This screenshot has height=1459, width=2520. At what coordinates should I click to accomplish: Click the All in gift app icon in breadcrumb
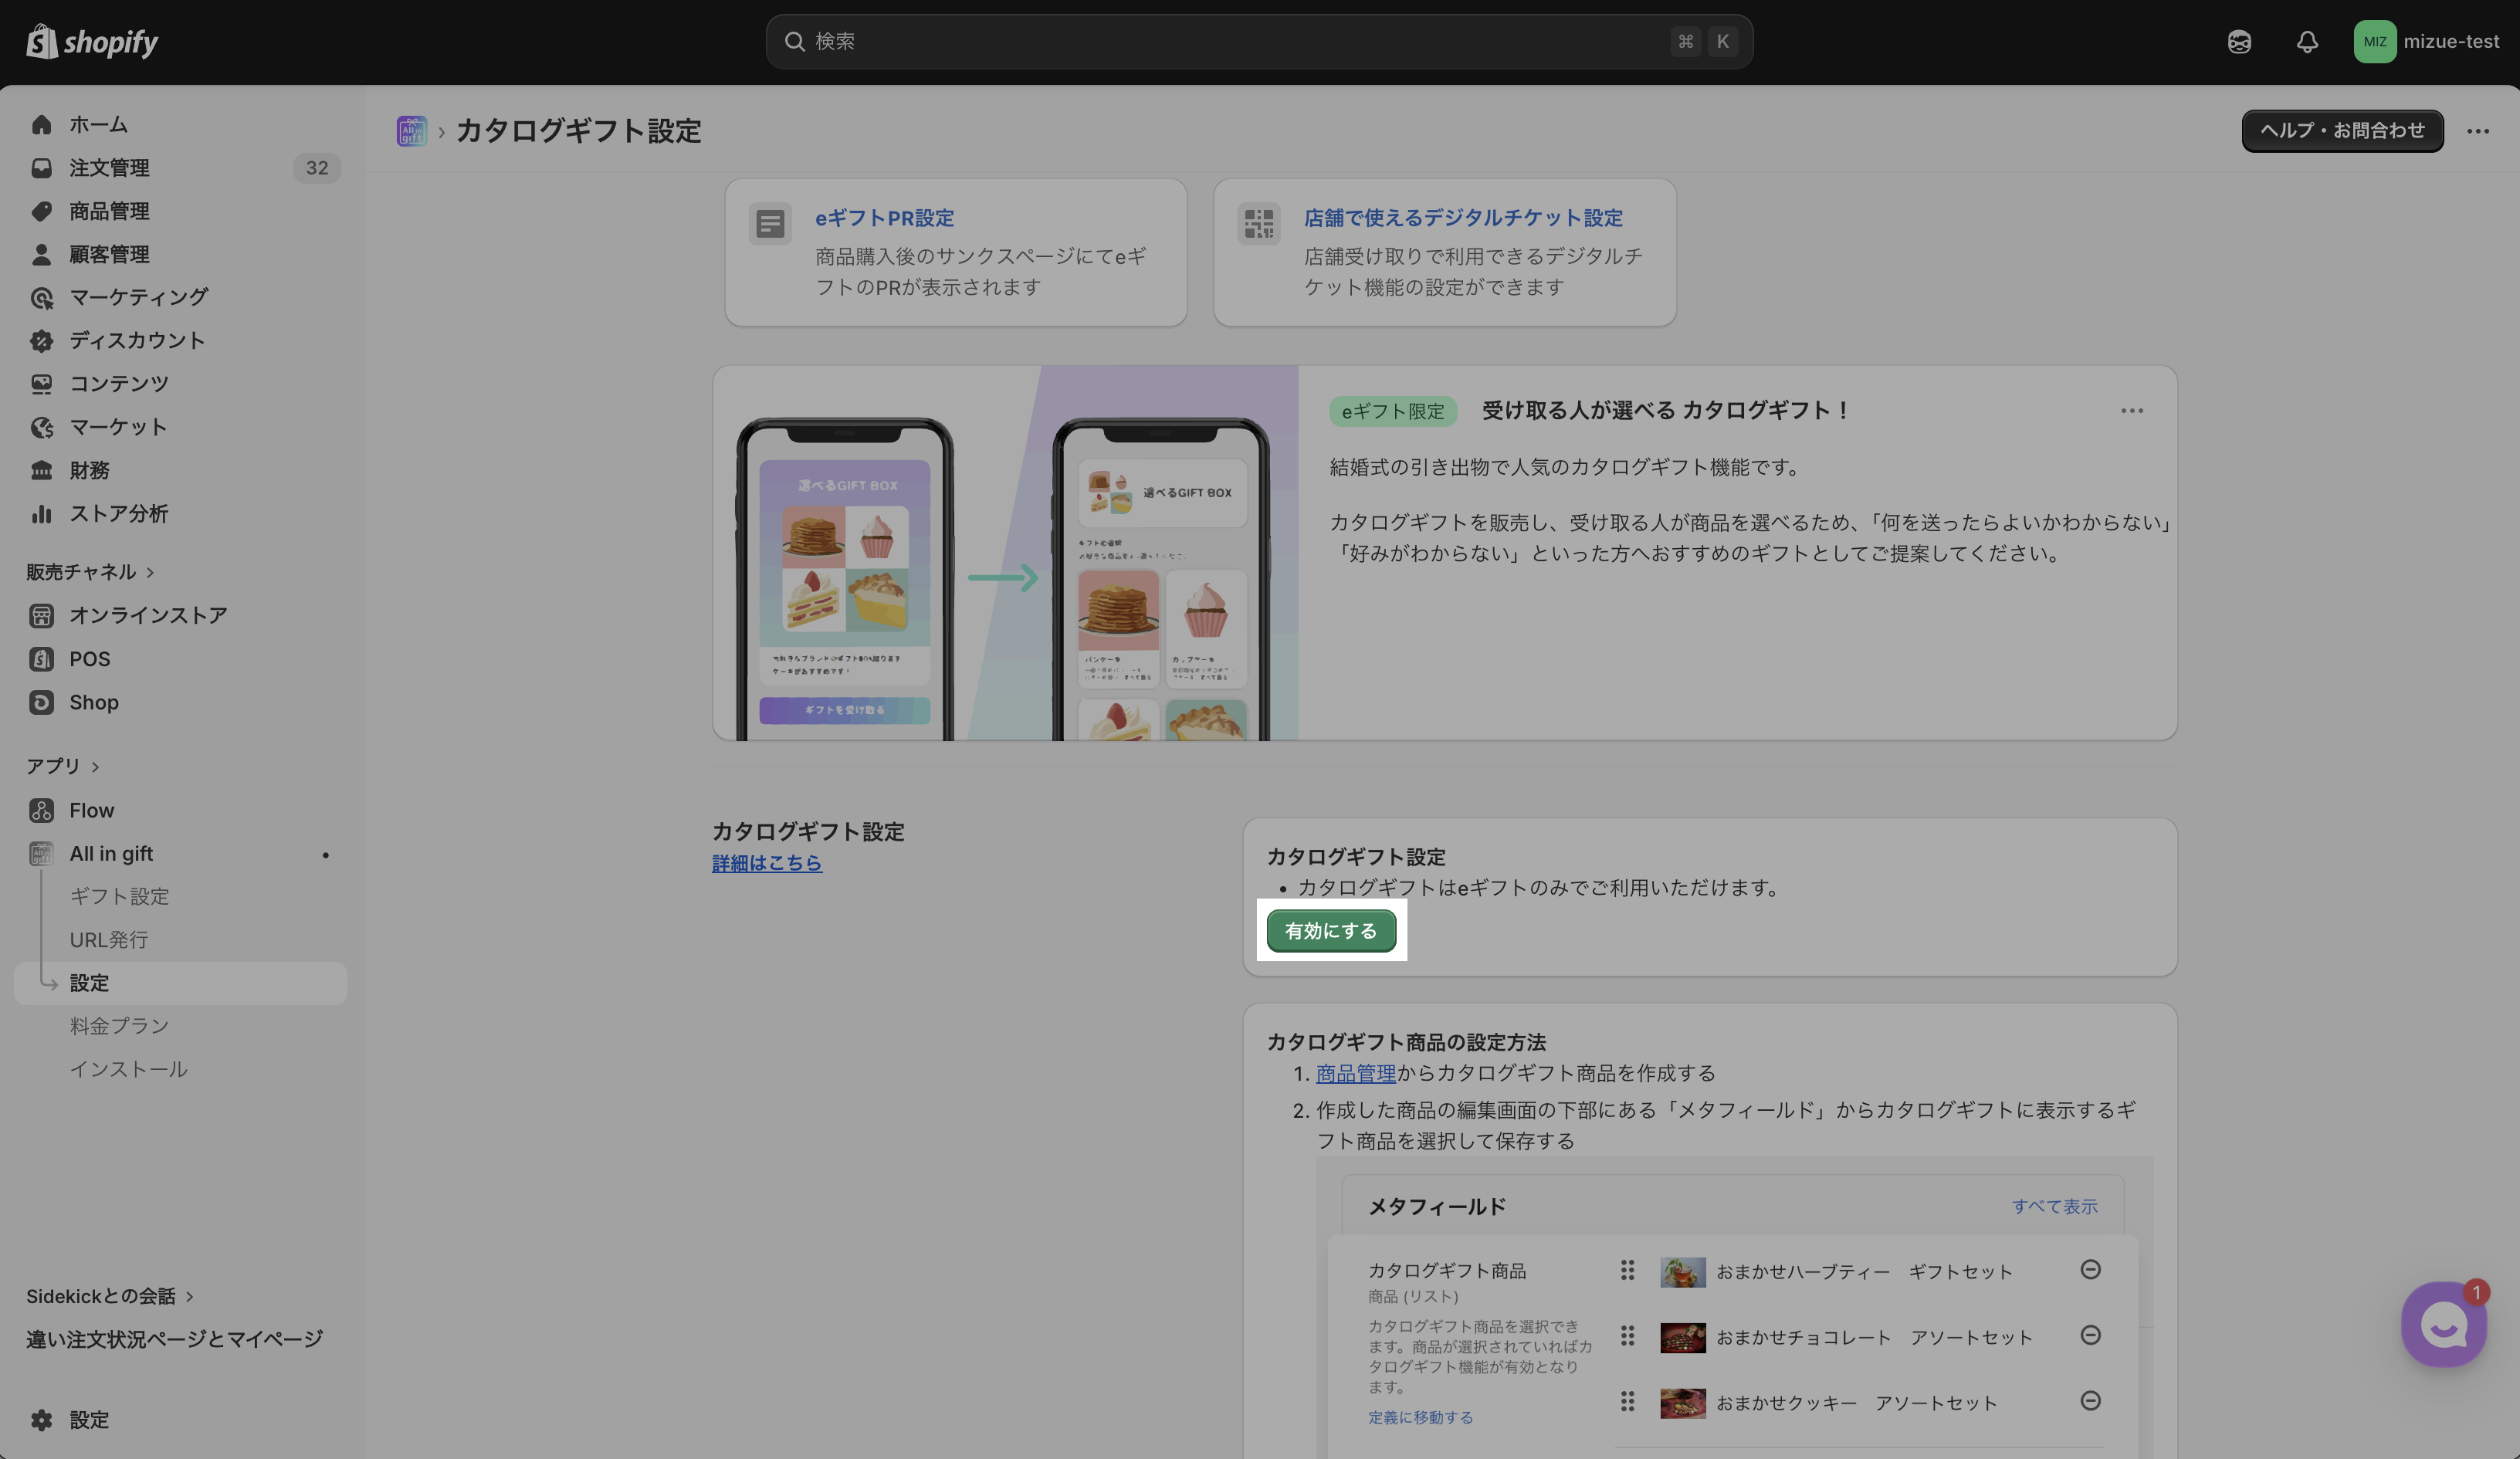click(x=411, y=131)
